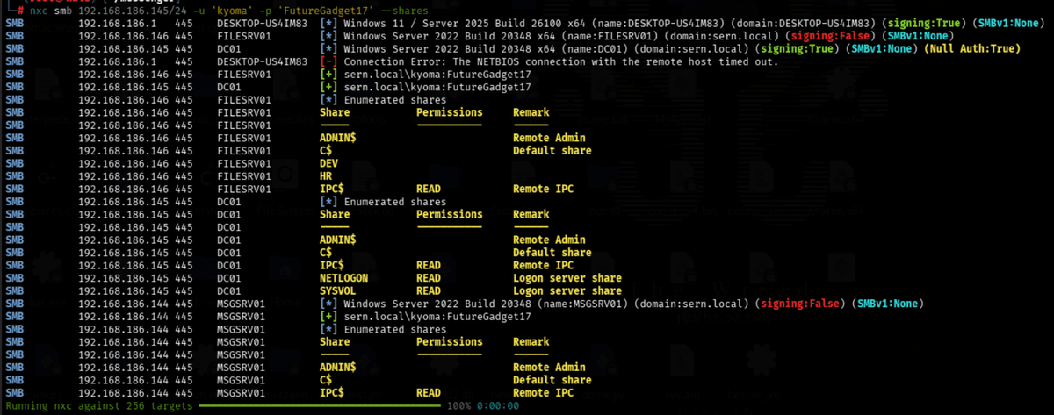This screenshot has height=415, width=1054.
Task: Click 'READ' permission in the NETLOGON row
Action: (x=429, y=278)
